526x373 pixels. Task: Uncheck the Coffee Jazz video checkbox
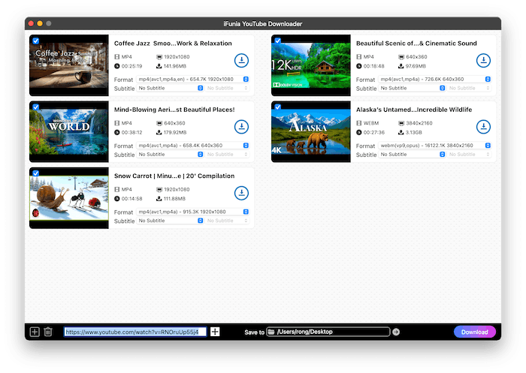(35, 41)
